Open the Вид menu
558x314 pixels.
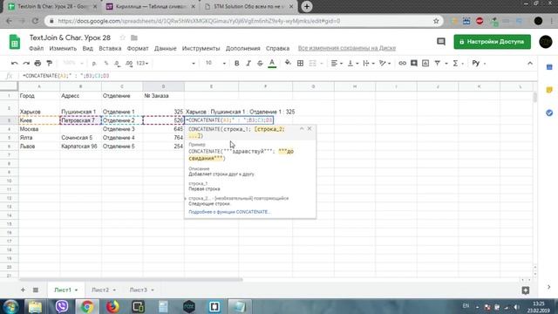click(87, 49)
